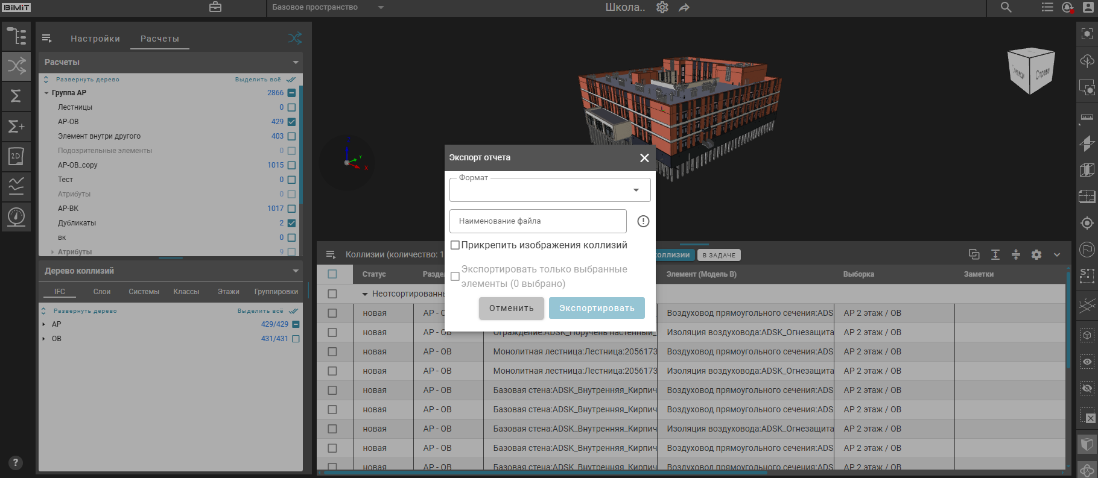Image resolution: width=1098 pixels, height=478 pixels.
Task: Open the Формат dropdown
Action: coord(550,190)
